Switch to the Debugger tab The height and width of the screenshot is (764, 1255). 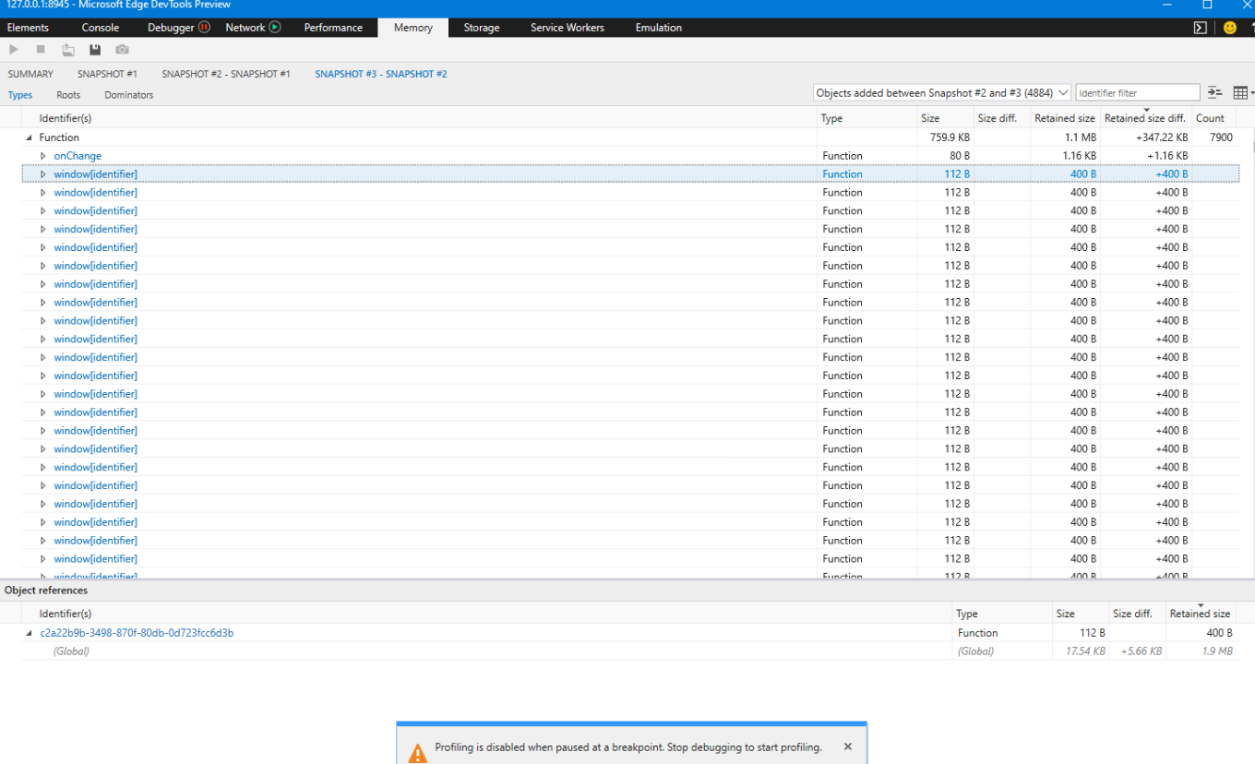[x=172, y=28]
